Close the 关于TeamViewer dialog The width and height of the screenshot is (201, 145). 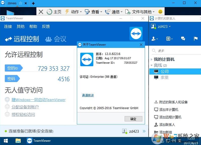tap(141, 45)
